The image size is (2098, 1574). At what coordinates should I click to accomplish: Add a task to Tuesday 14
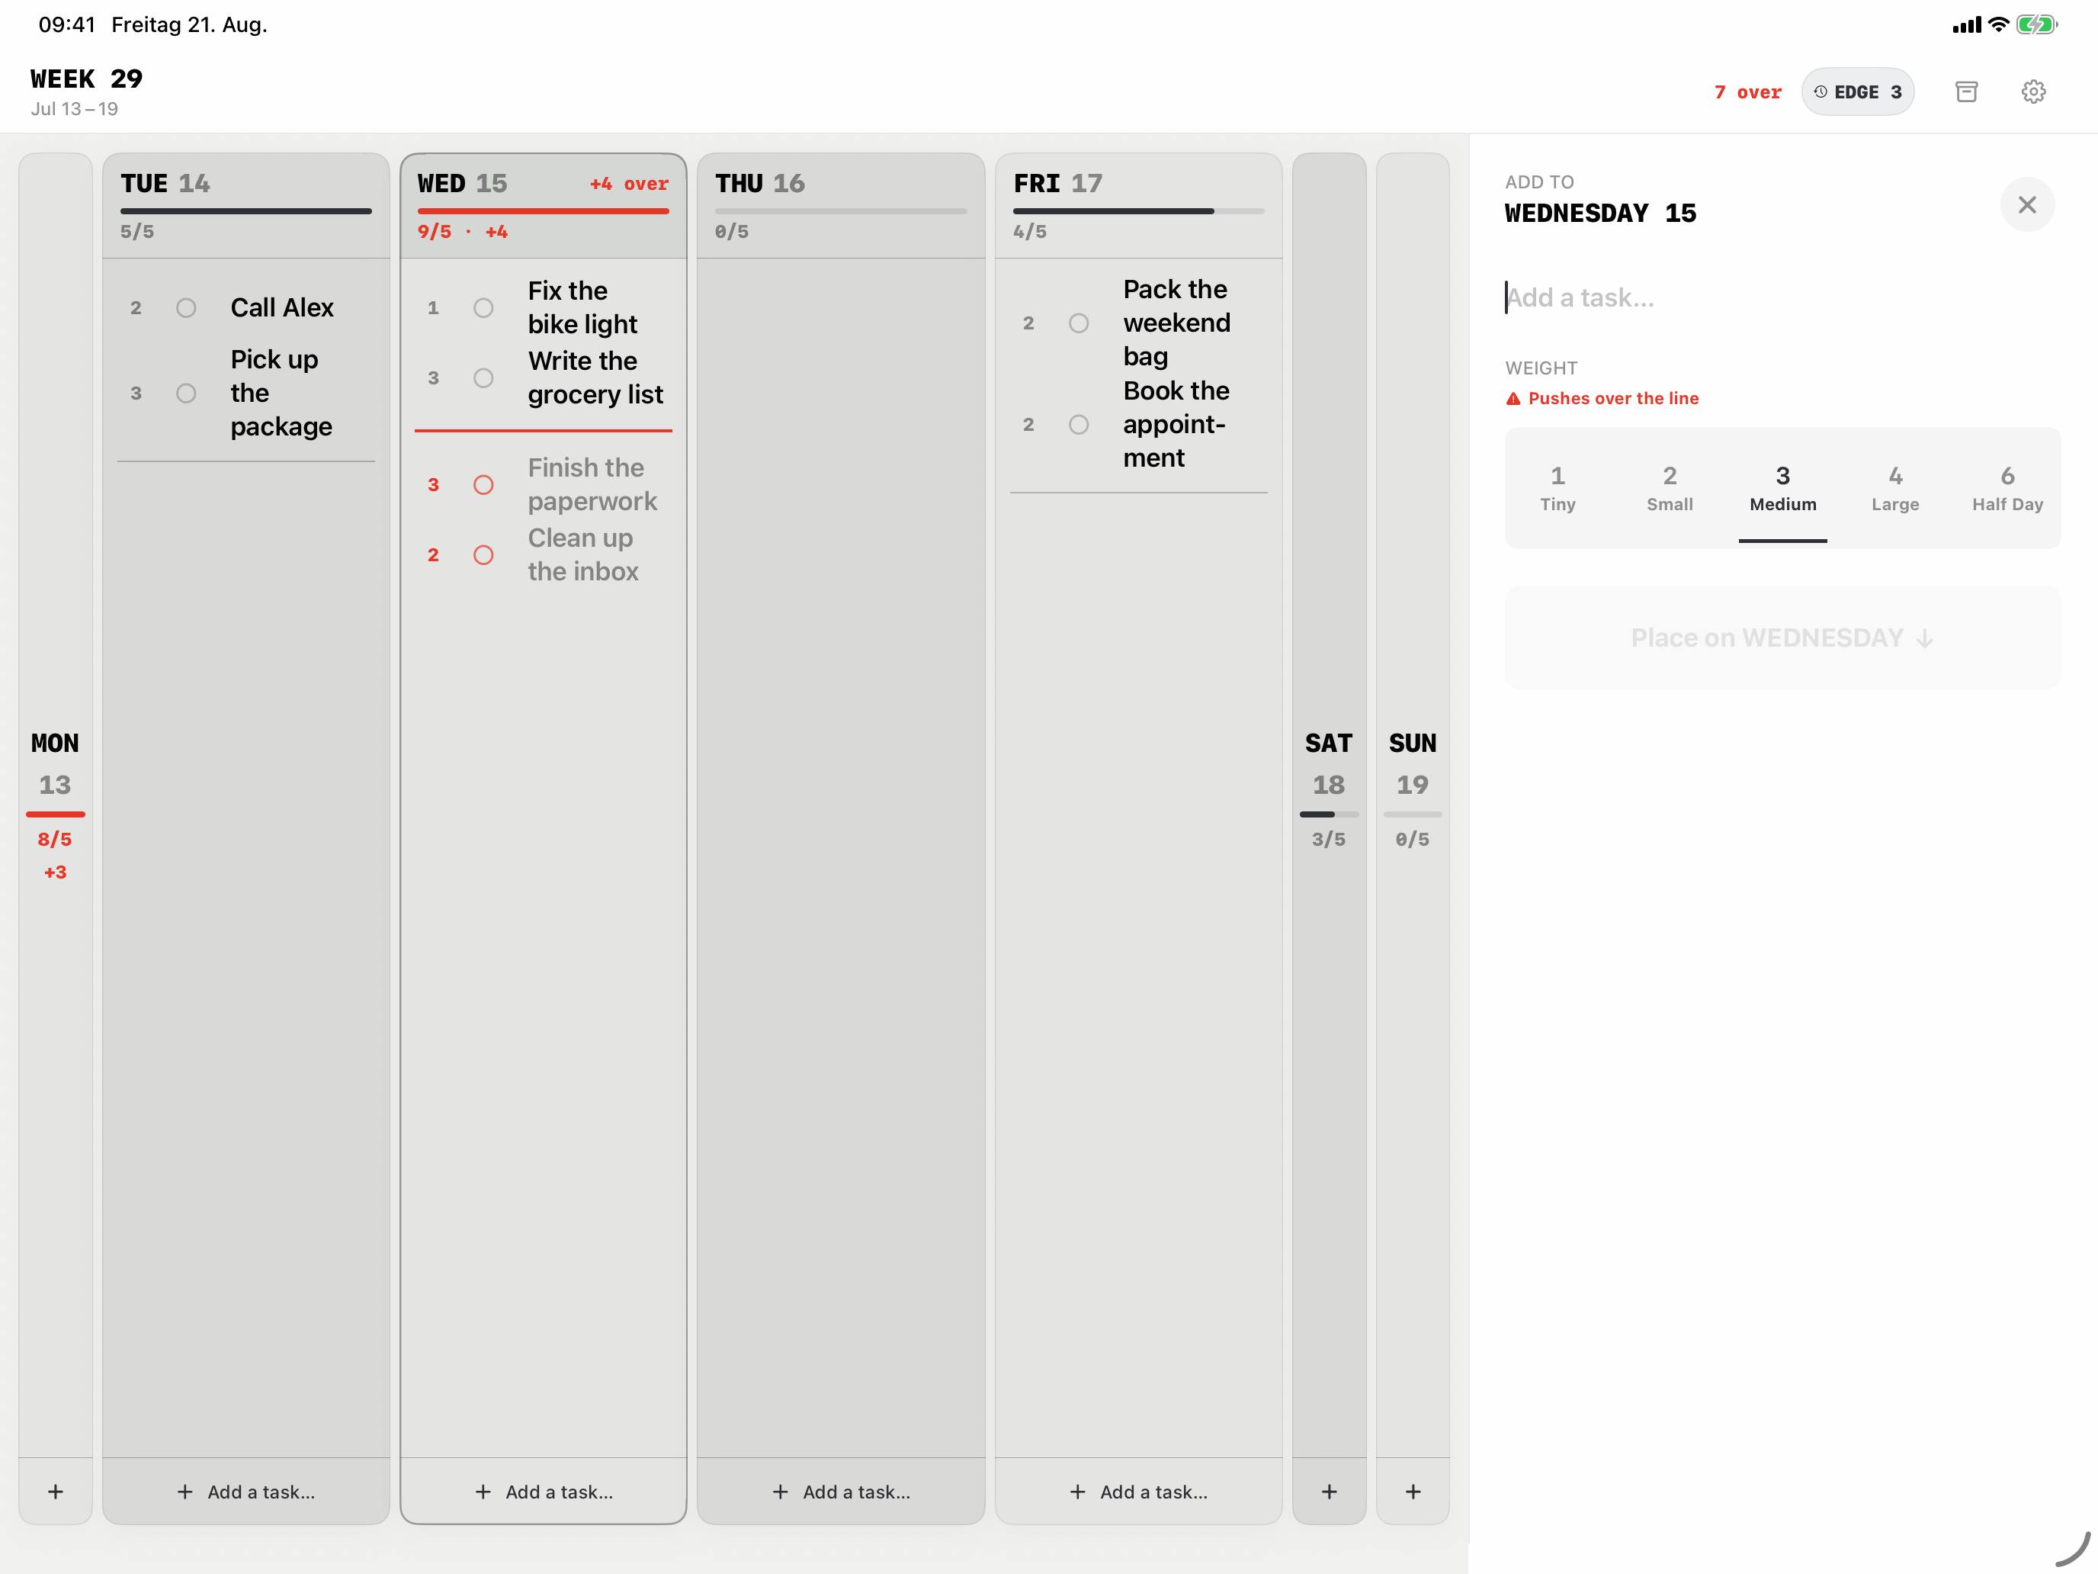(x=245, y=1492)
